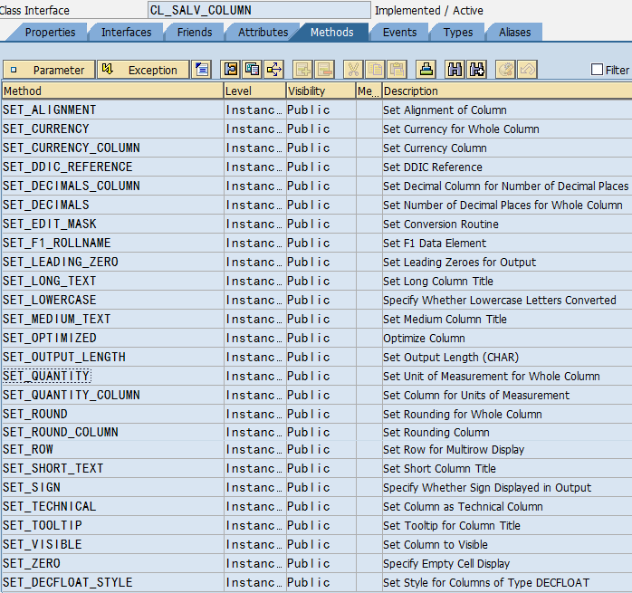Click the CL_SALV_COLUMN class name field
The width and height of the screenshot is (632, 593).
coord(259,10)
